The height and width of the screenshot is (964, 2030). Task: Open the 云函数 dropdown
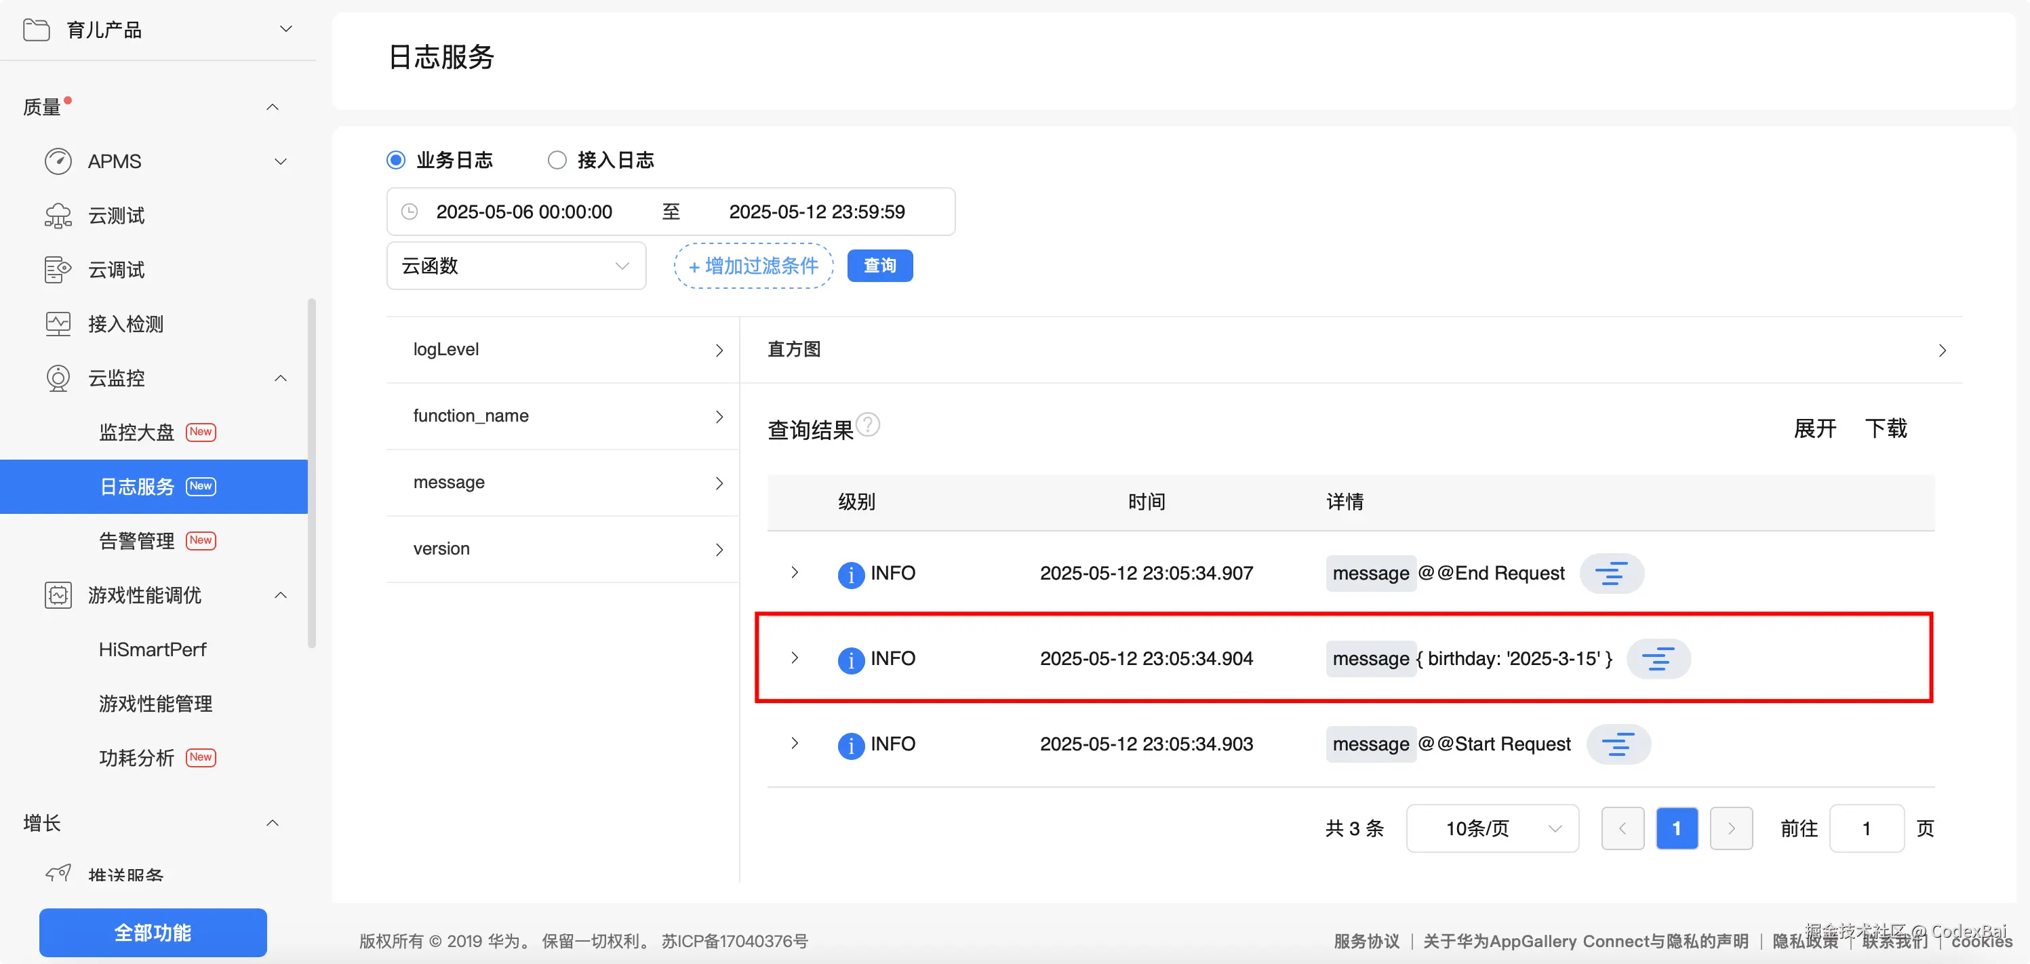516,266
